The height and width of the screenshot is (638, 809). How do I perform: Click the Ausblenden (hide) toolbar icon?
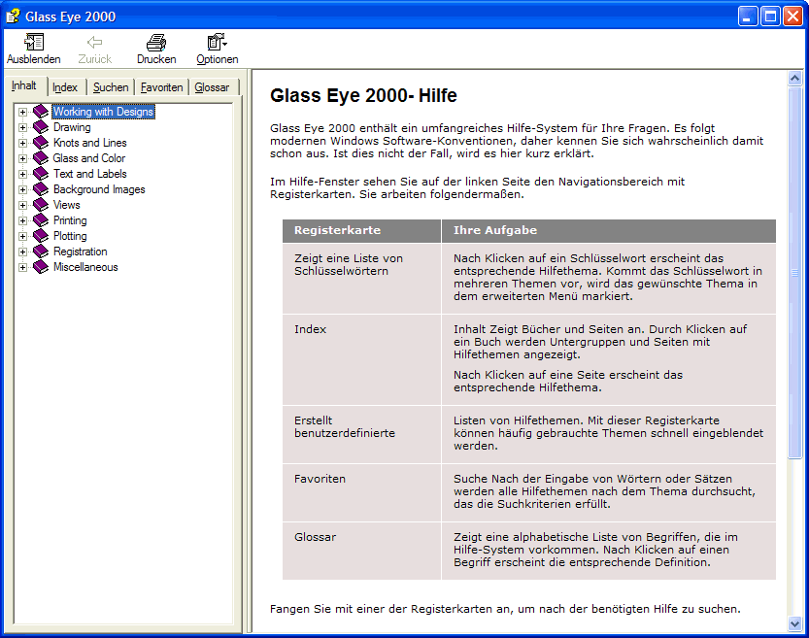coord(34,43)
